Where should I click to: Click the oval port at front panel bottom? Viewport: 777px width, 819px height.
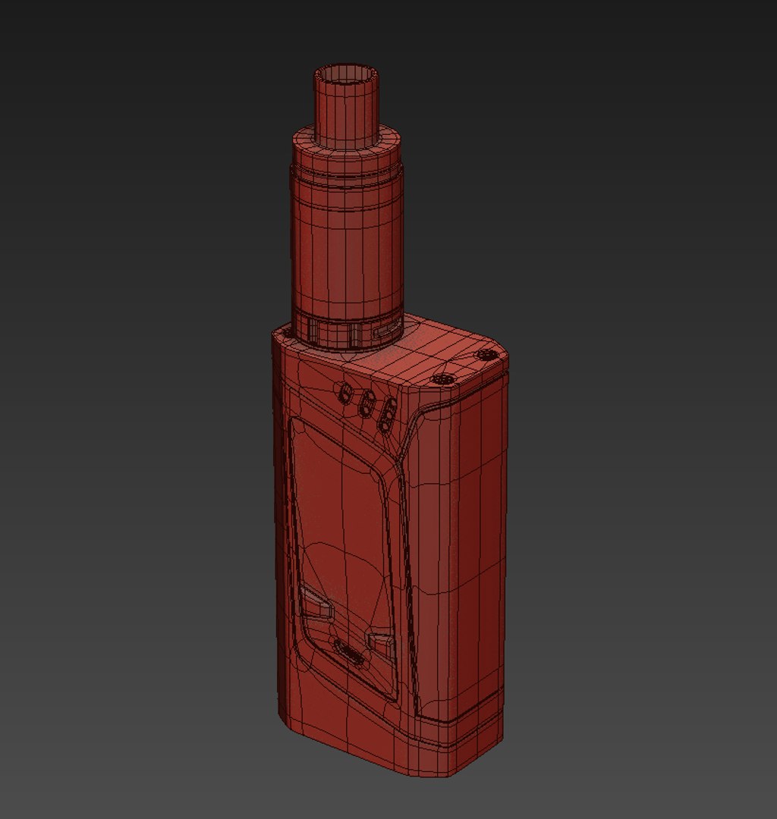tap(349, 651)
